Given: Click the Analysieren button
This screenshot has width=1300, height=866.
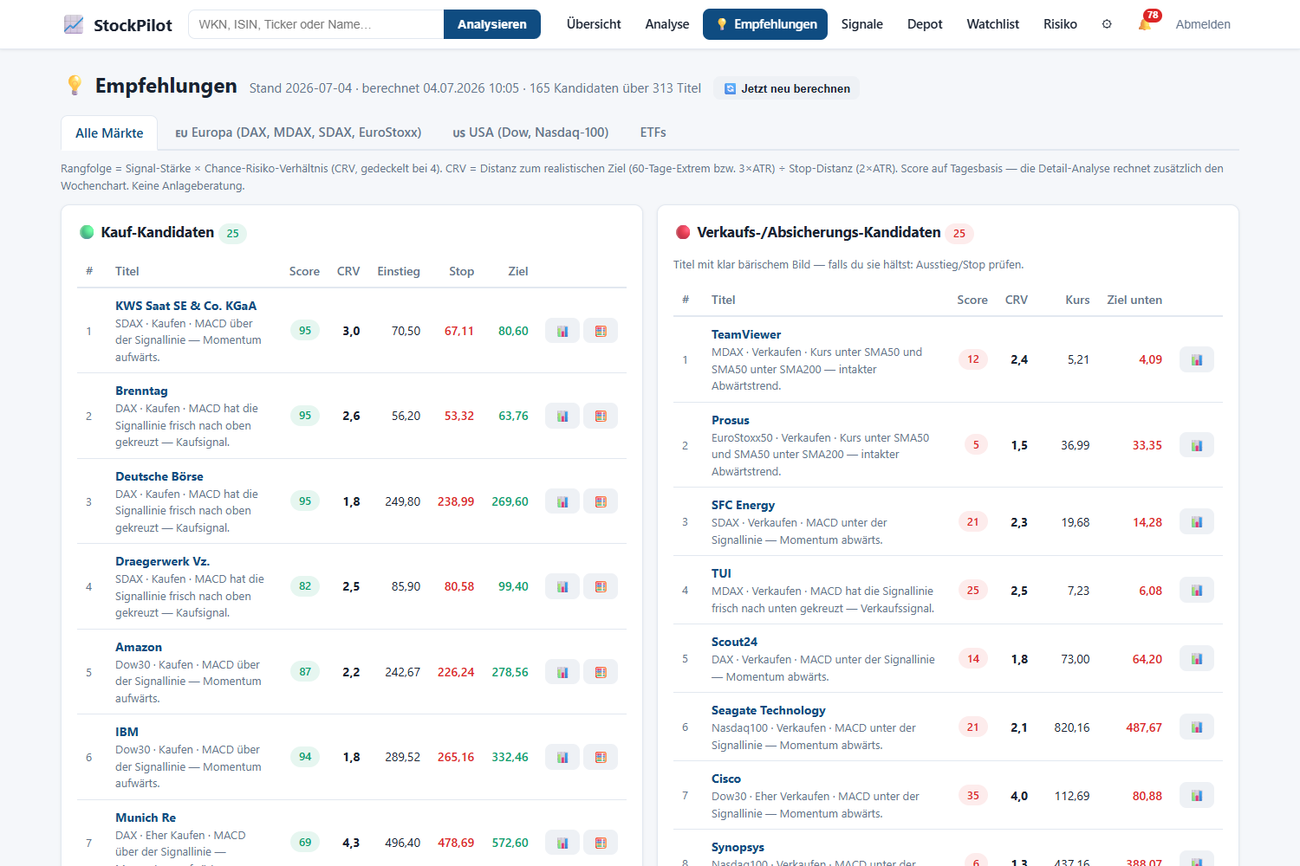Looking at the screenshot, I should coord(492,24).
